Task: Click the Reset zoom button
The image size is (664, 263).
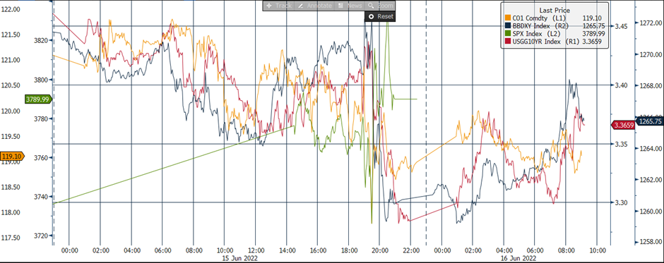Action: click(380, 16)
